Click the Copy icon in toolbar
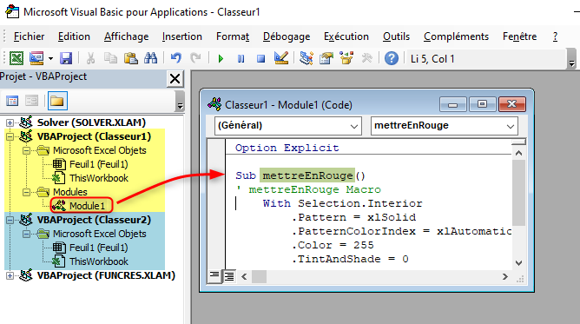 110,58
